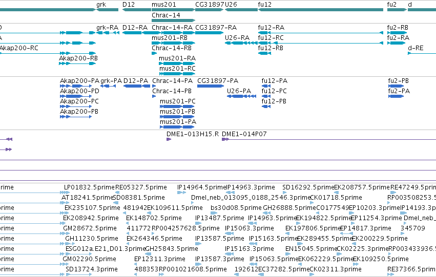
Task: Click the fu2-PB protein label
Action: point(399,81)
